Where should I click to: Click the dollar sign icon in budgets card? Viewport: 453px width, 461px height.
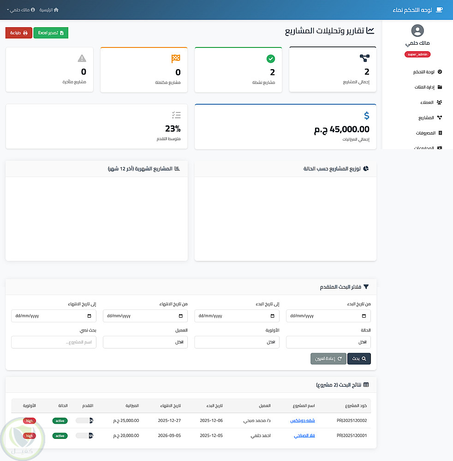coord(367,116)
